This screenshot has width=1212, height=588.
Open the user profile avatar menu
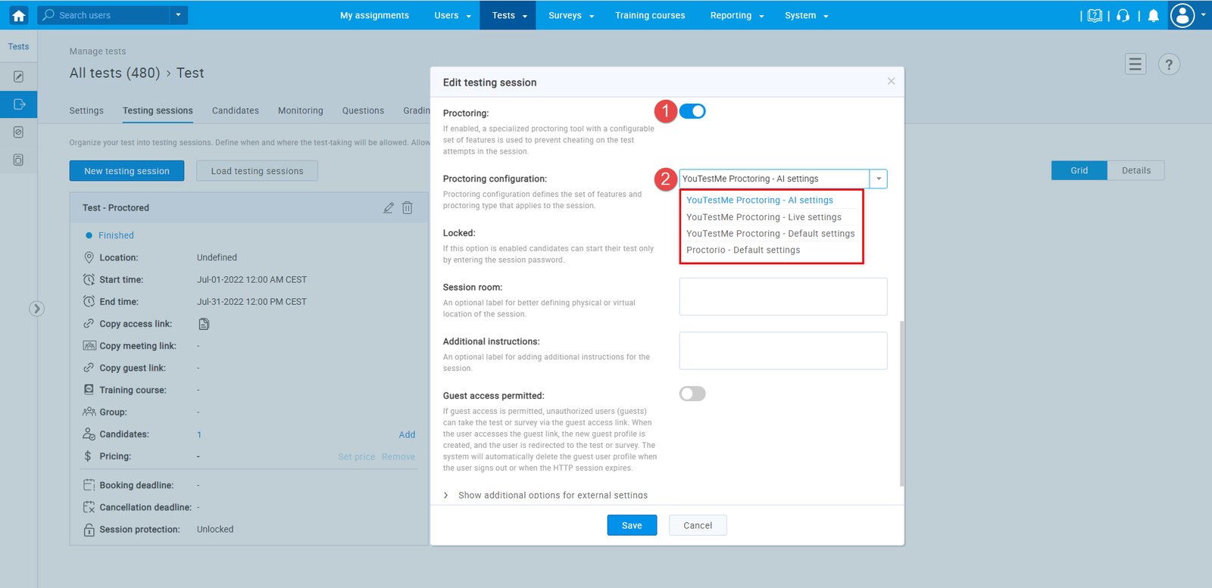[x=1182, y=15]
